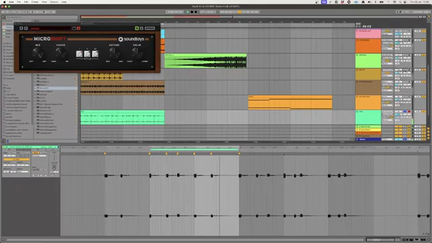Open the Live application menu
The width and height of the screenshot is (432, 243).
(11, 2)
